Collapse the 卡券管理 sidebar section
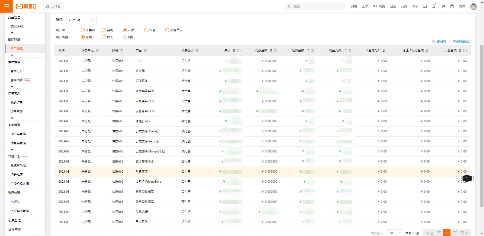The image size is (484, 236). coord(12,150)
